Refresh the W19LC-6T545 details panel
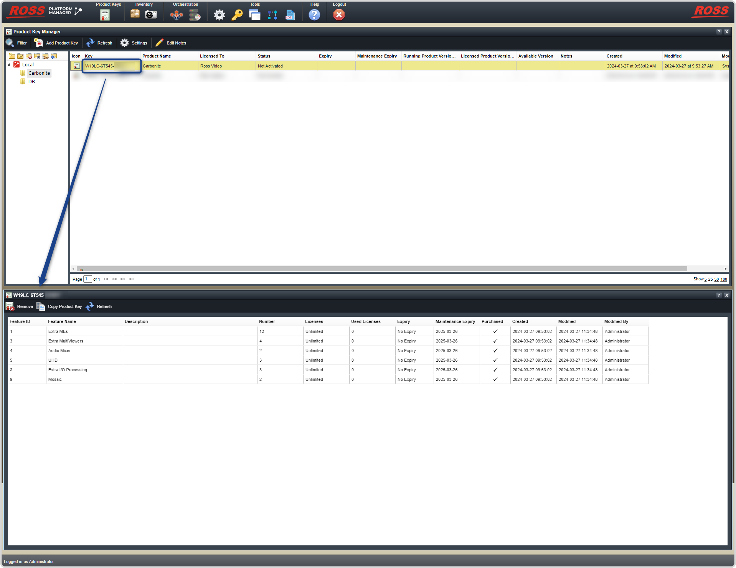 (99, 306)
